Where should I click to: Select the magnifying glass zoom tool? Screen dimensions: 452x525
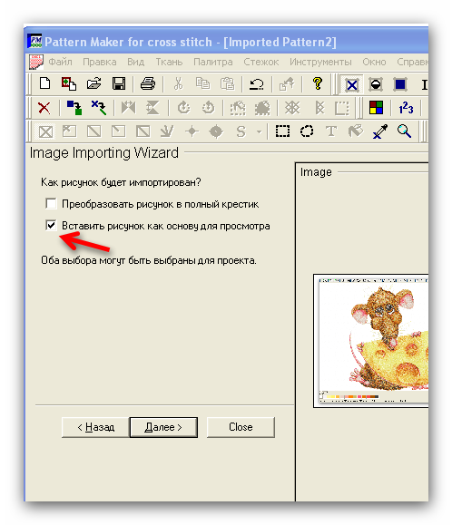(404, 131)
